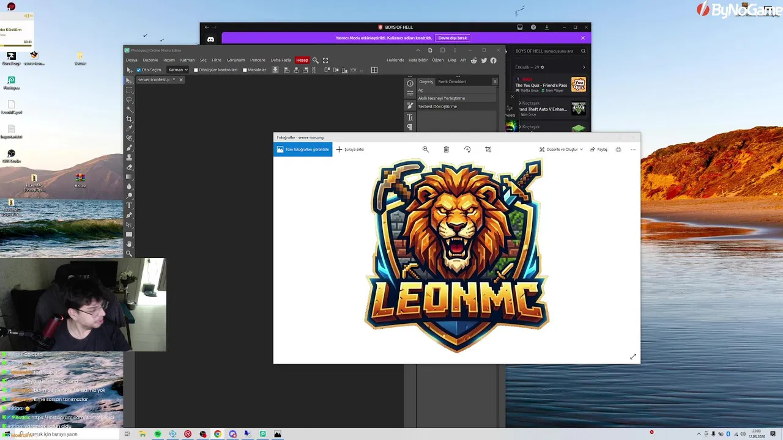Select the Zoom tool in Photopea toolbar
This screenshot has width=783, height=440.
pos(129,253)
